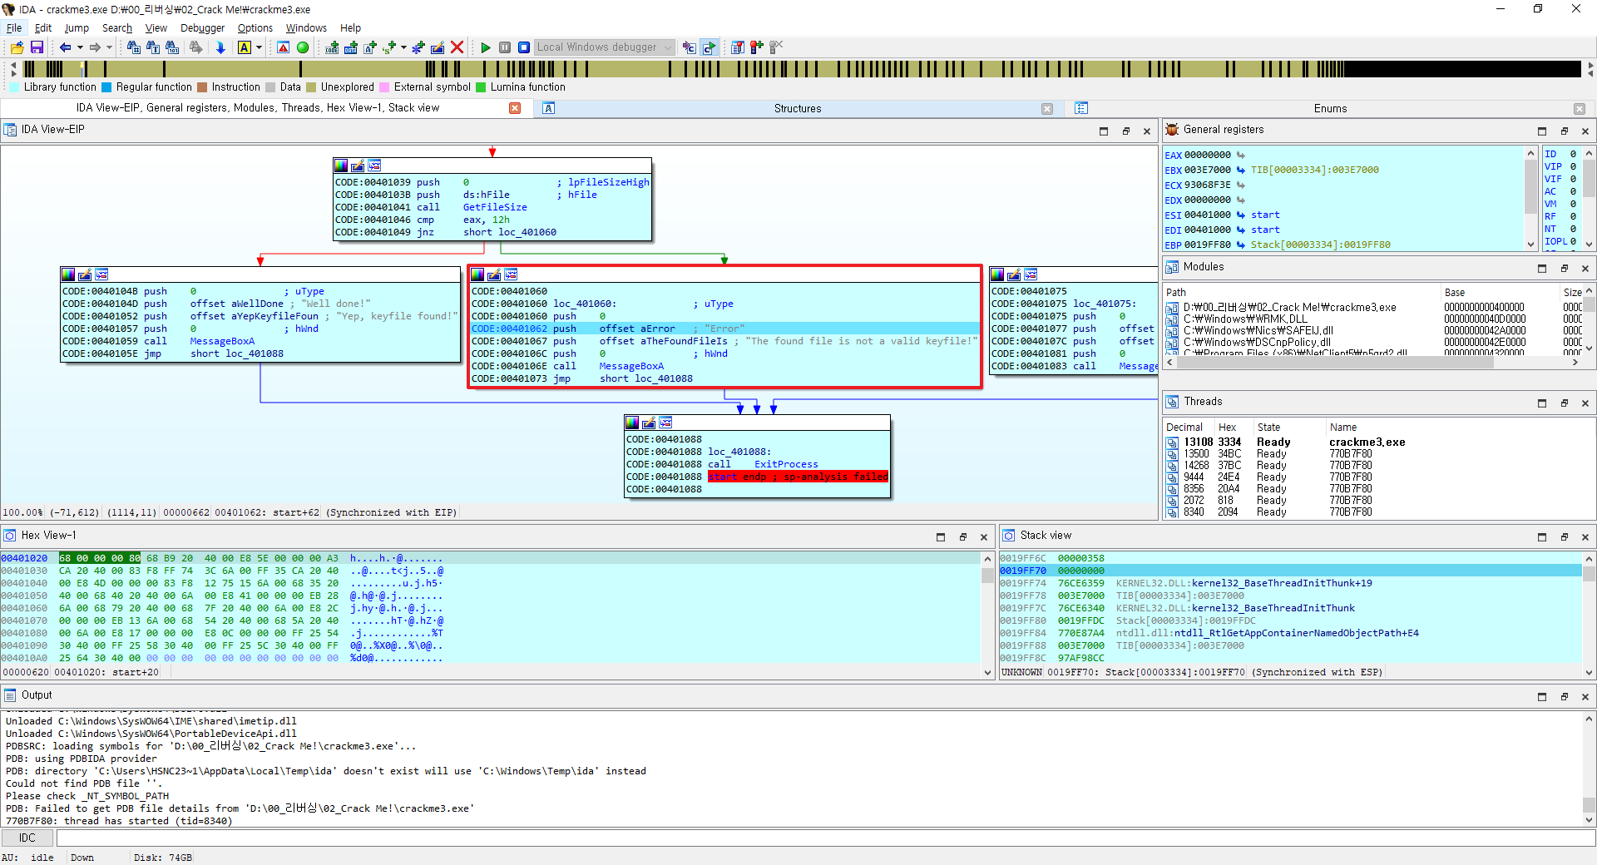Select stack address 0019FF70 row
The height and width of the screenshot is (865, 1597).
click(x=1289, y=571)
